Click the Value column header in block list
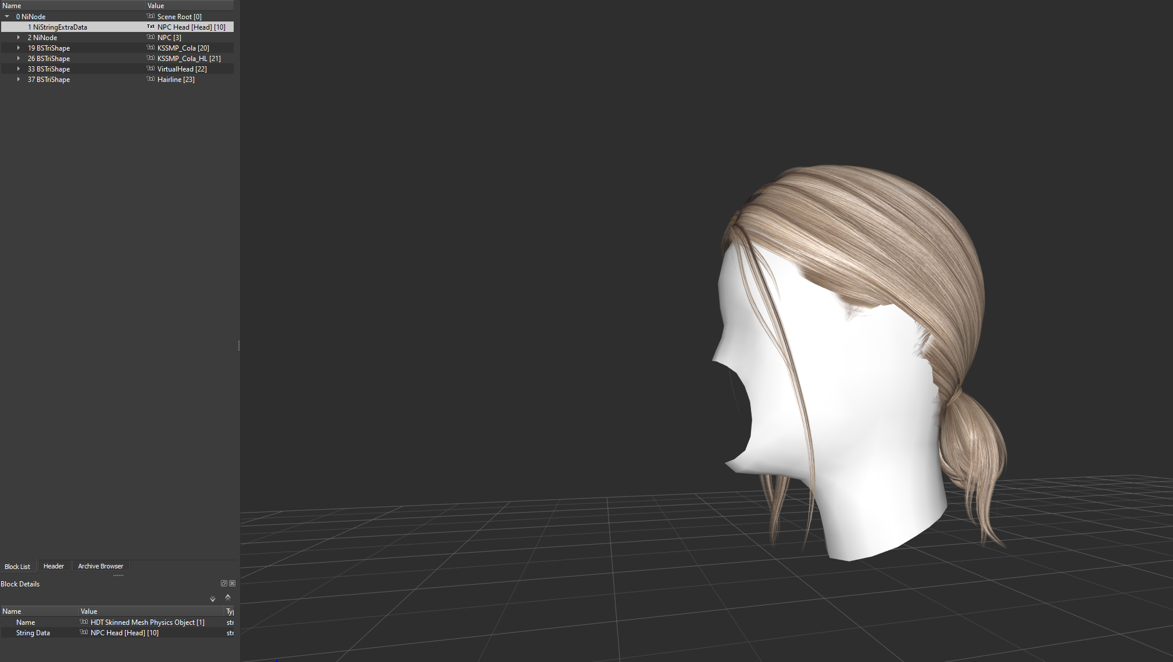Image resolution: width=1173 pixels, height=662 pixels. (189, 6)
